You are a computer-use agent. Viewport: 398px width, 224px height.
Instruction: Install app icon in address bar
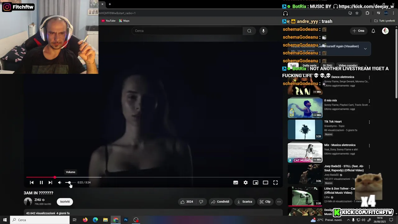(x=350, y=13)
